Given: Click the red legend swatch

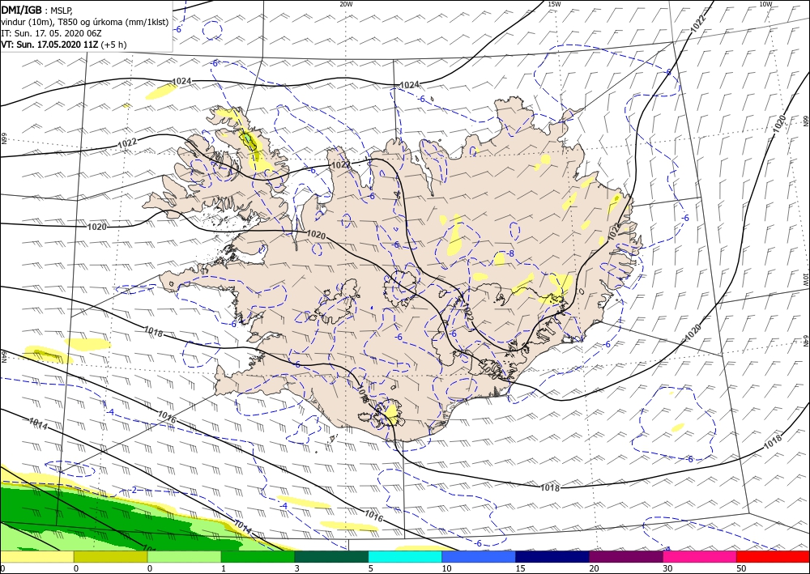Looking at the screenshot, I should coord(774,556).
